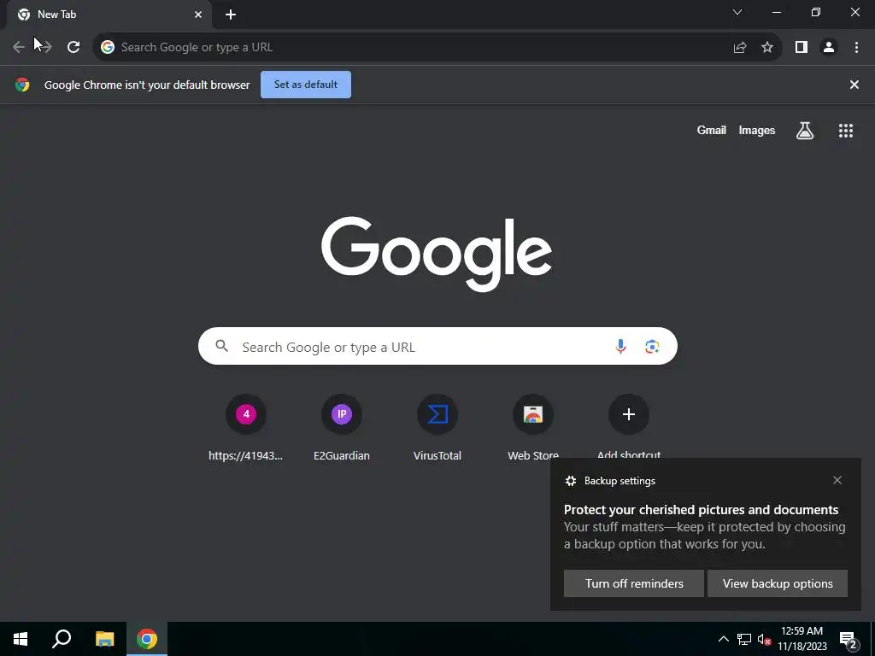Open the E2Guardian shortcut
This screenshot has width=875, height=656.
(342, 429)
